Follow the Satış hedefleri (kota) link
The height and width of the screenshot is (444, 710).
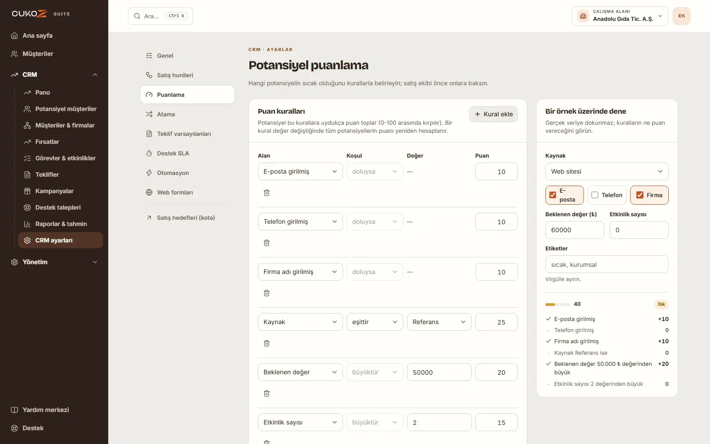[187, 218]
